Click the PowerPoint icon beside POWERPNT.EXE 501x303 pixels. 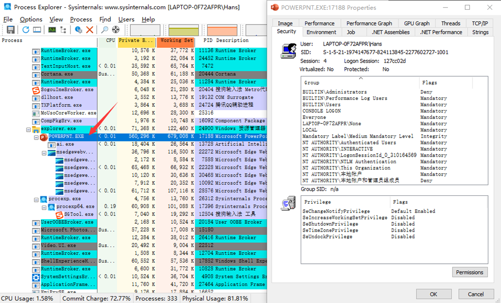point(44,137)
